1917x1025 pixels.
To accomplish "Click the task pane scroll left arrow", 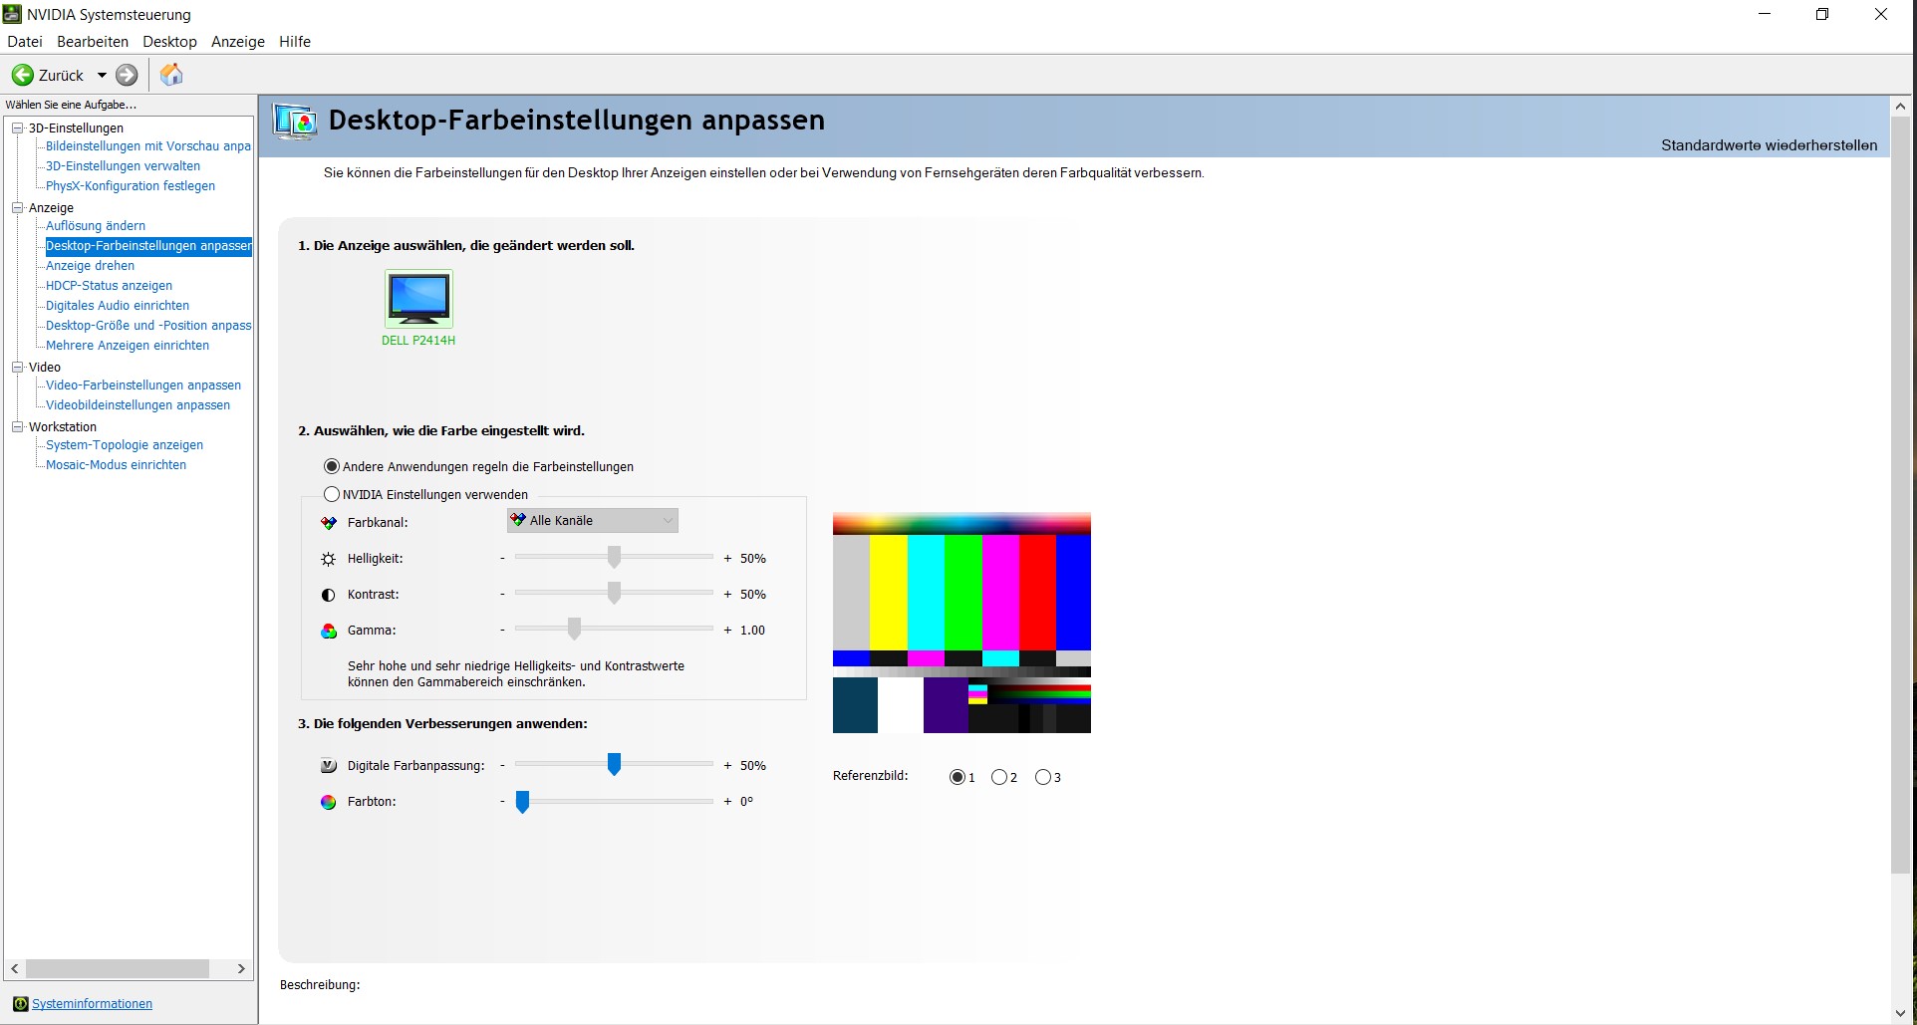I will (15, 968).
